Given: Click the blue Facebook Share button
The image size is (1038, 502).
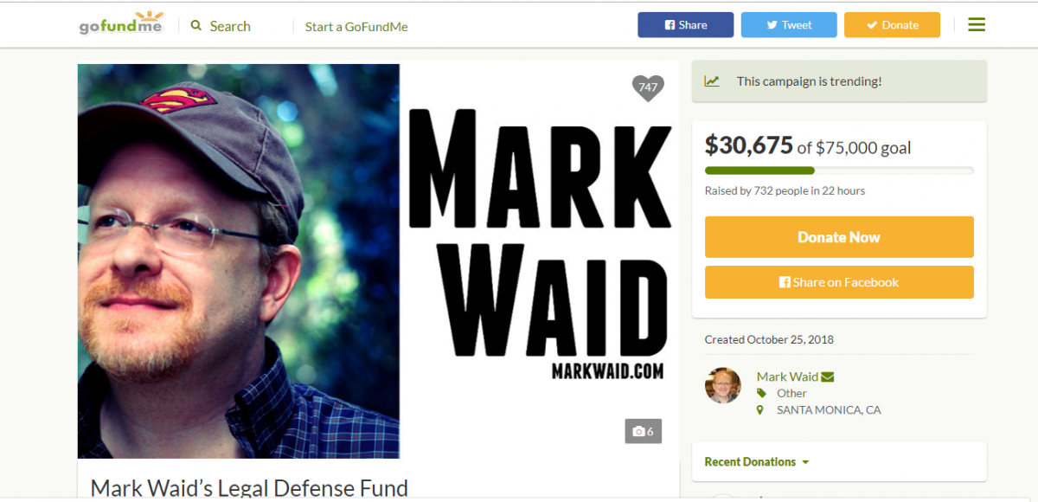Looking at the screenshot, I should (686, 25).
